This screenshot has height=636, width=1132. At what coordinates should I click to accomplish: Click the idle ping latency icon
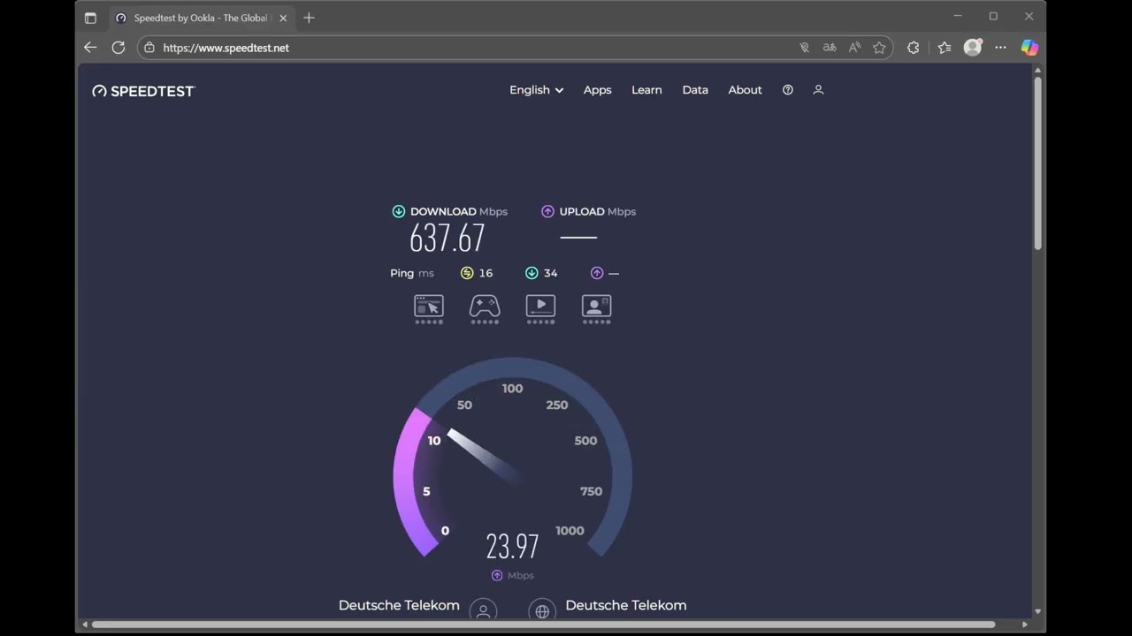(x=467, y=273)
